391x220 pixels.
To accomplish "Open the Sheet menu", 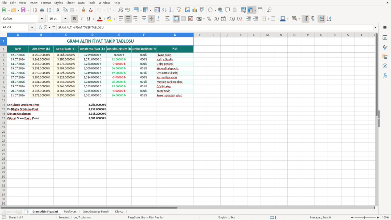I will pyautogui.click(x=70, y=3).
